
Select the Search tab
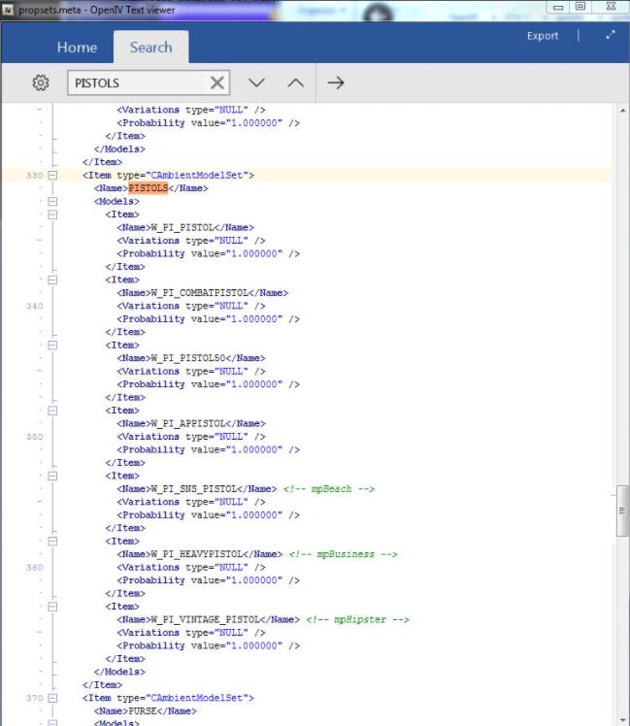coord(150,47)
